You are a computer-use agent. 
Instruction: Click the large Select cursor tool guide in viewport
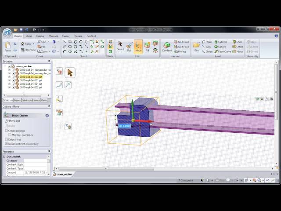point(70,73)
